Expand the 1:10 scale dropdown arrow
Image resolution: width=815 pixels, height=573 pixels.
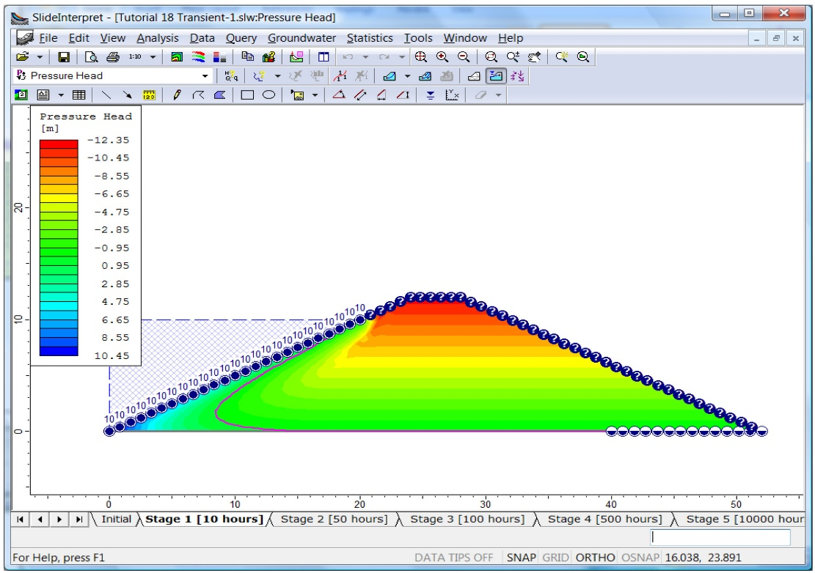(x=153, y=56)
